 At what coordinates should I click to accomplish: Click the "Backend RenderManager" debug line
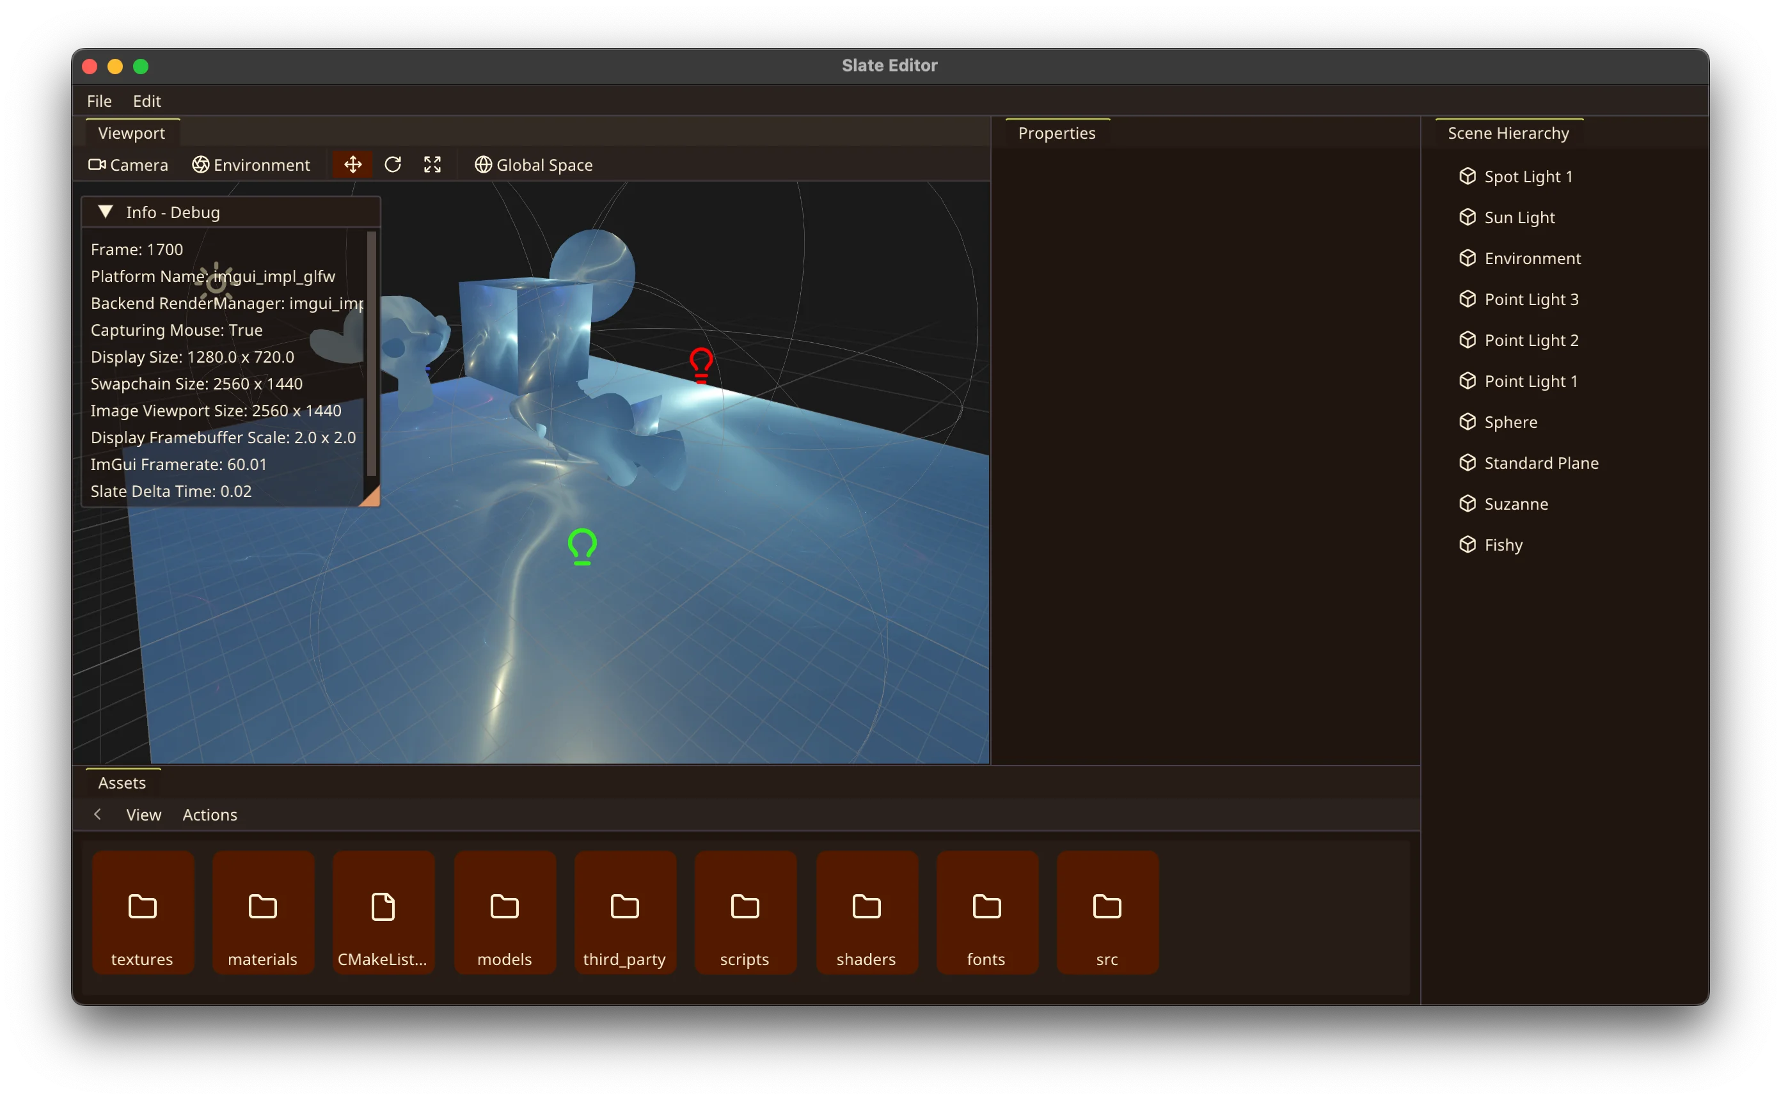click(x=227, y=303)
